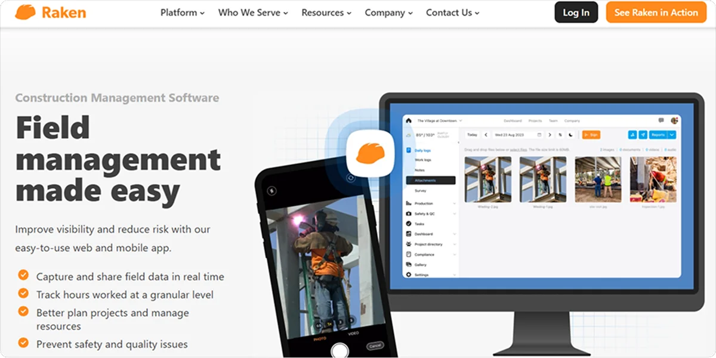716x358 pixels.
Task: Go to previous day with left arrow
Action: tap(486, 135)
